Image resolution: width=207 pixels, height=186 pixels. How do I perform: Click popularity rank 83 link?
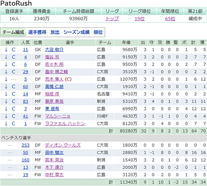pos(25,101)
